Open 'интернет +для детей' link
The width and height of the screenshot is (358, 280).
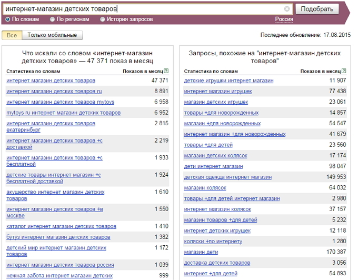(x=211, y=274)
